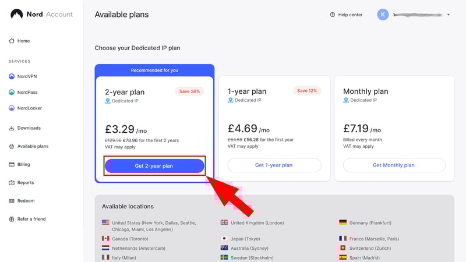Image resolution: width=466 pixels, height=262 pixels.
Task: Click the Redeem coupon icon
Action: tap(12, 201)
